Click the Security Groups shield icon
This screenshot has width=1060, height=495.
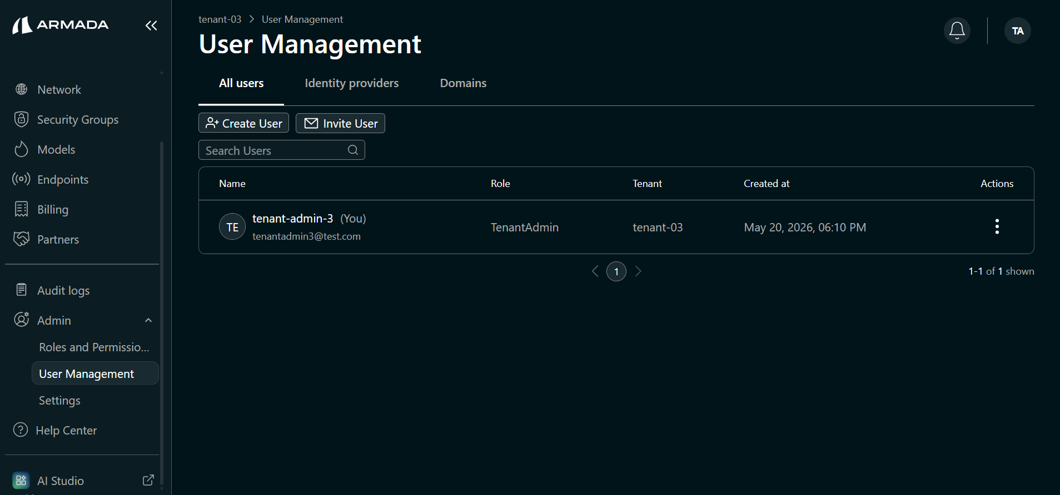[x=21, y=119]
